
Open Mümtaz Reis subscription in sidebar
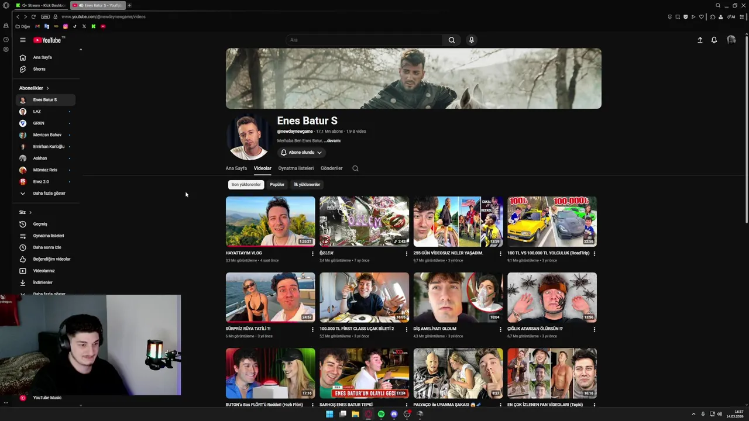[x=46, y=170]
